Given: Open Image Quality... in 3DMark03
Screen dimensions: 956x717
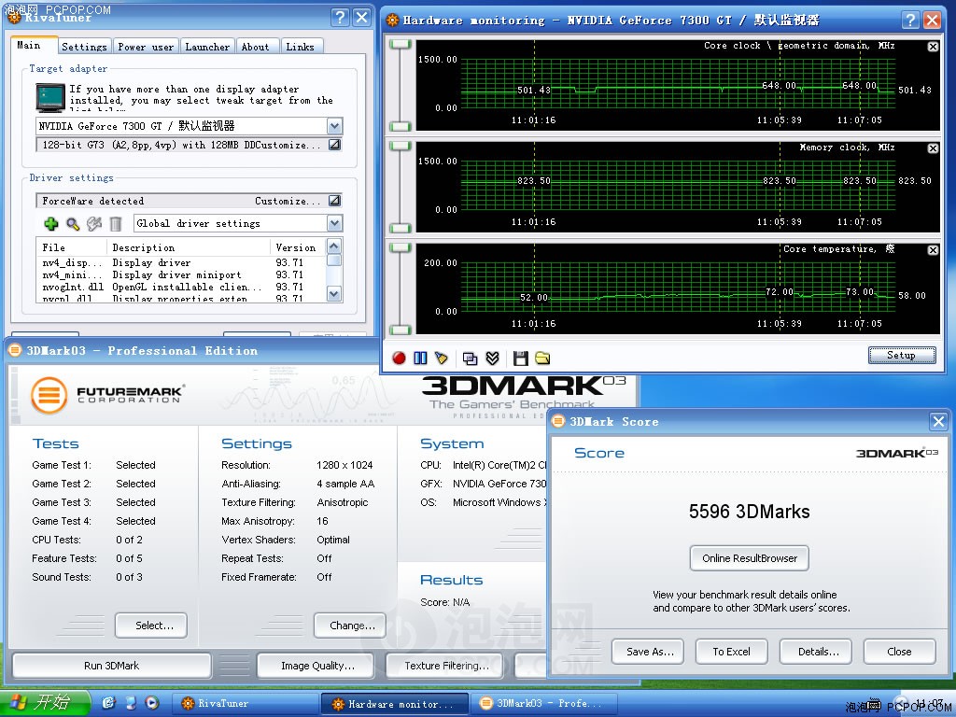Looking at the screenshot, I should point(316,666).
